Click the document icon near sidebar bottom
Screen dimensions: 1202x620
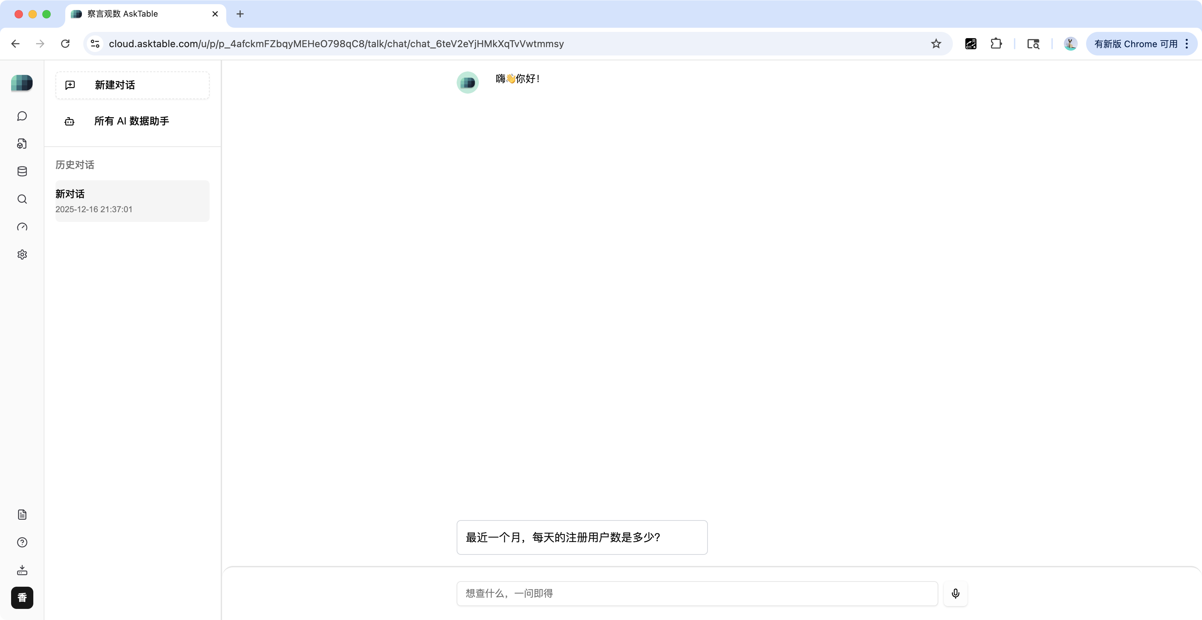click(x=22, y=515)
